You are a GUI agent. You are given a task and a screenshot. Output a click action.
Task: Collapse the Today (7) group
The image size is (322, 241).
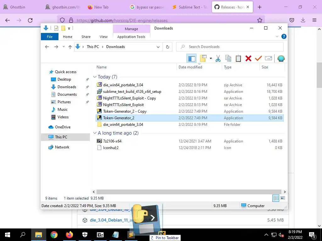pyautogui.click(x=95, y=77)
